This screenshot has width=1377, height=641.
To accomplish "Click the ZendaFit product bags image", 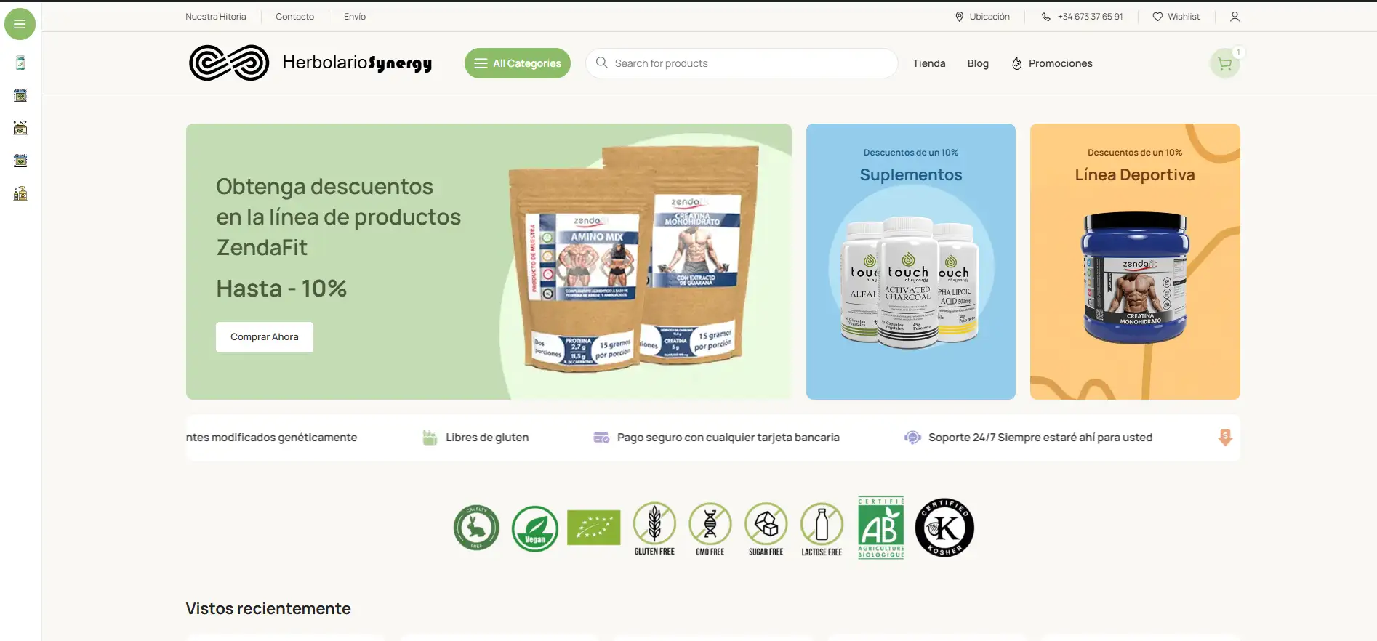I will tap(633, 258).
